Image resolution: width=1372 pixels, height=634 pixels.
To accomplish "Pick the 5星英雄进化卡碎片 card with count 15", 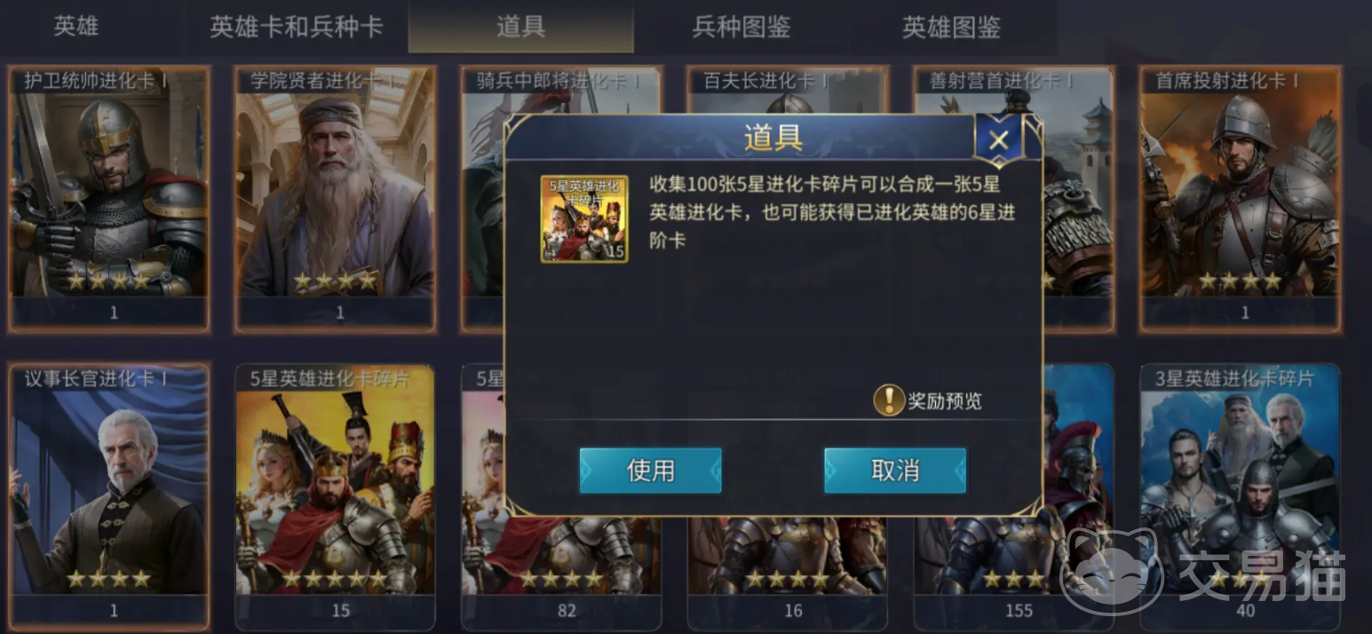I will pyautogui.click(x=336, y=495).
